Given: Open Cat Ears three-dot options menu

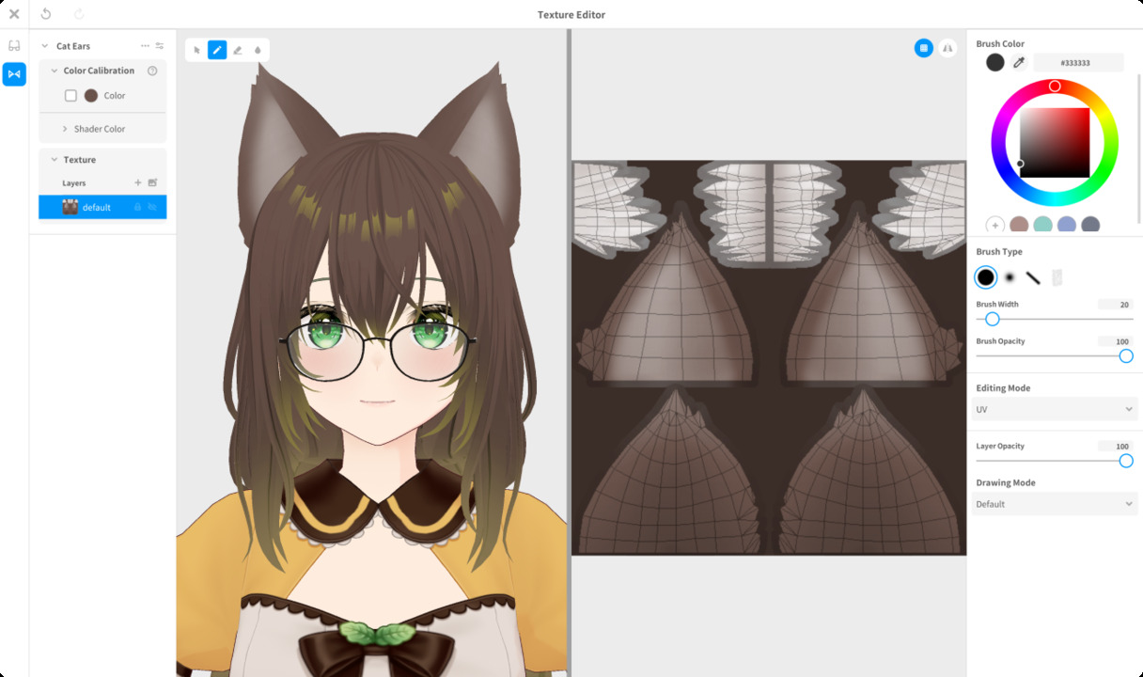Looking at the screenshot, I should (x=145, y=46).
